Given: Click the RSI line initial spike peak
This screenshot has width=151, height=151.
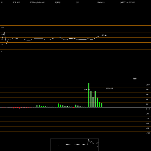Looking at the screenshot, I should tap(4, 32).
